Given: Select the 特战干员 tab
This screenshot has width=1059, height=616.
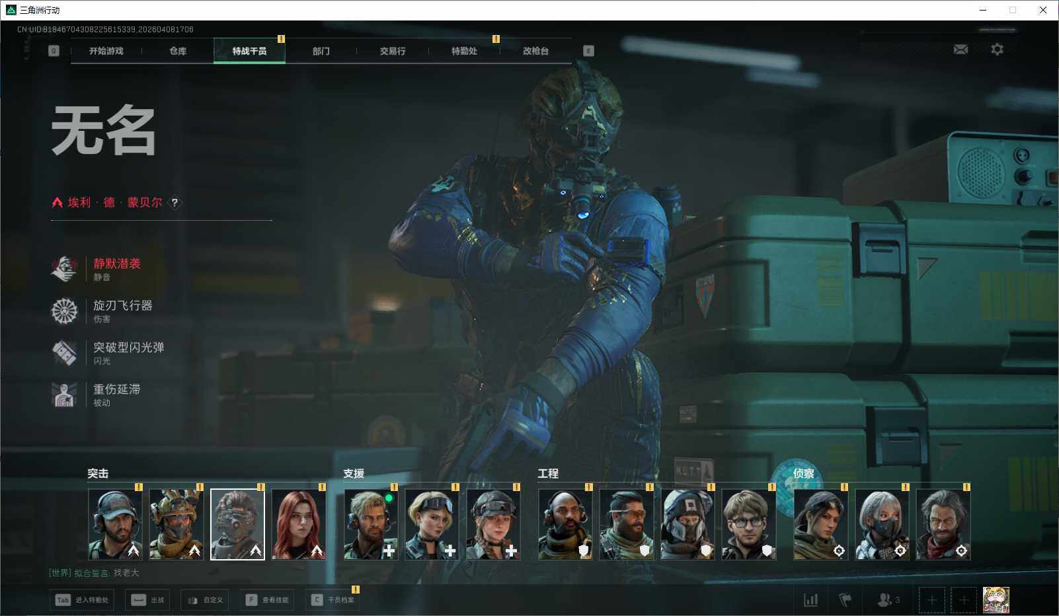Looking at the screenshot, I should click(249, 51).
